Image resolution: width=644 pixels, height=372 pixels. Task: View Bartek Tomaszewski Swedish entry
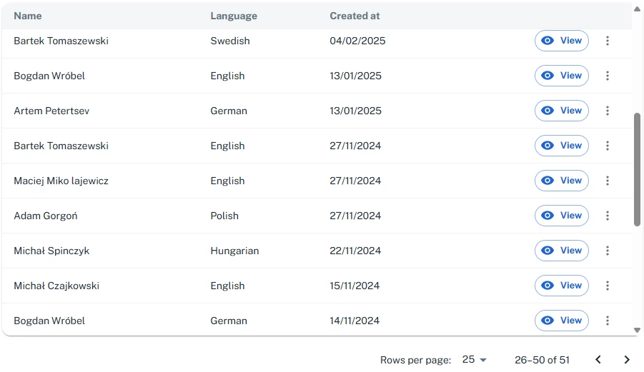coord(562,41)
